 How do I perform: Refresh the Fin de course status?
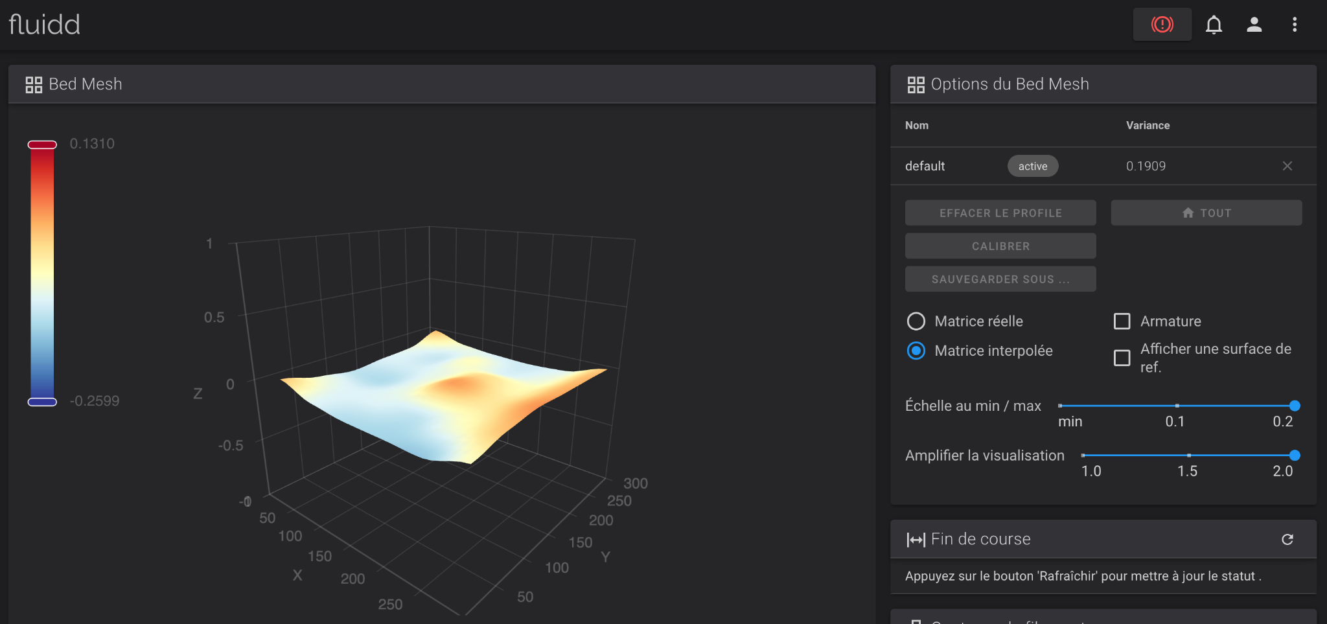1287,539
